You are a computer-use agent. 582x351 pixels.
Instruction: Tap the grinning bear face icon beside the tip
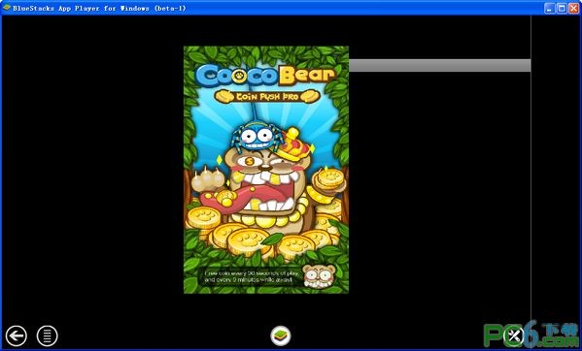point(320,276)
